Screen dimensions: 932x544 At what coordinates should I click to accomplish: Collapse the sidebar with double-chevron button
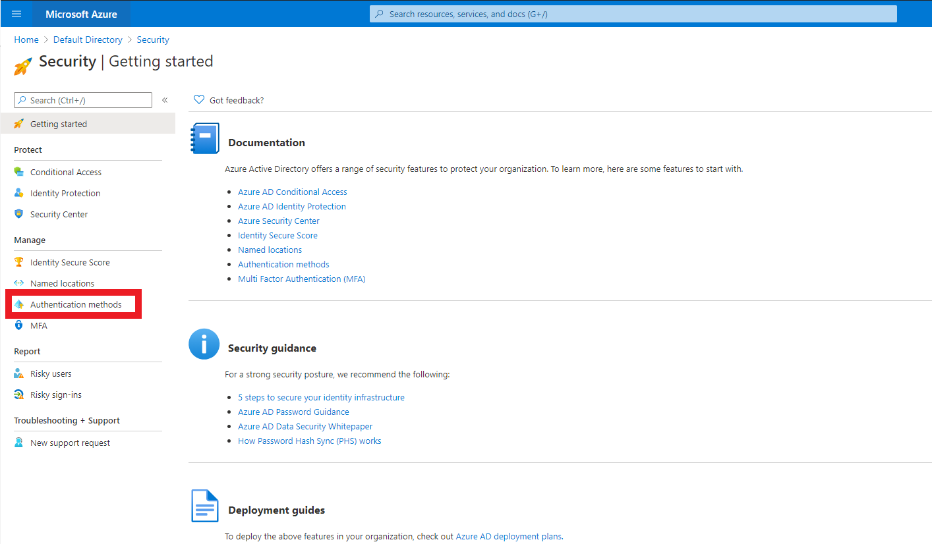165,100
